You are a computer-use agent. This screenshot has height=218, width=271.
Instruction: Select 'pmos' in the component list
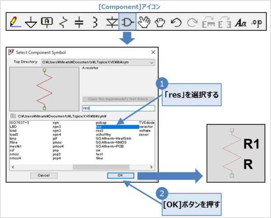57,143
